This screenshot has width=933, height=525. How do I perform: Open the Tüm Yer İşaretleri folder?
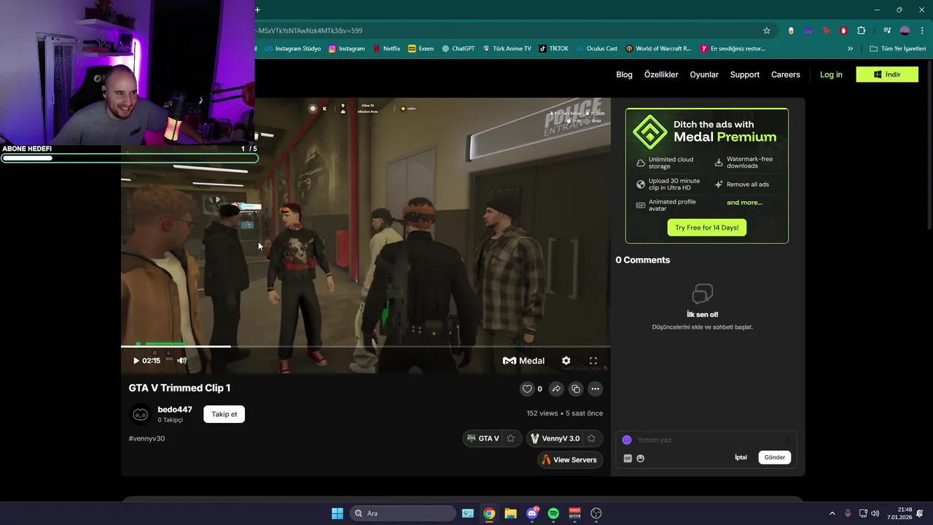(898, 49)
